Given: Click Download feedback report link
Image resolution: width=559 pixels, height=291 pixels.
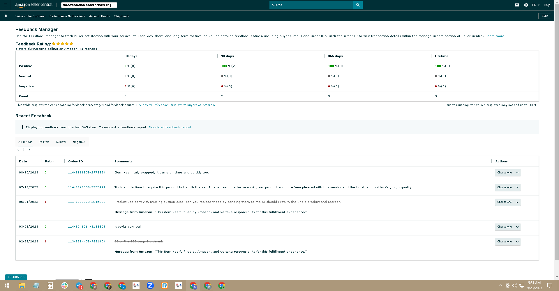Looking at the screenshot, I should (170, 127).
